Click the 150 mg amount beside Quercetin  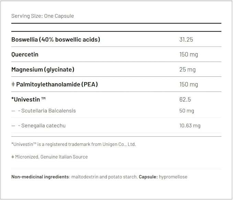pyautogui.click(x=188, y=54)
